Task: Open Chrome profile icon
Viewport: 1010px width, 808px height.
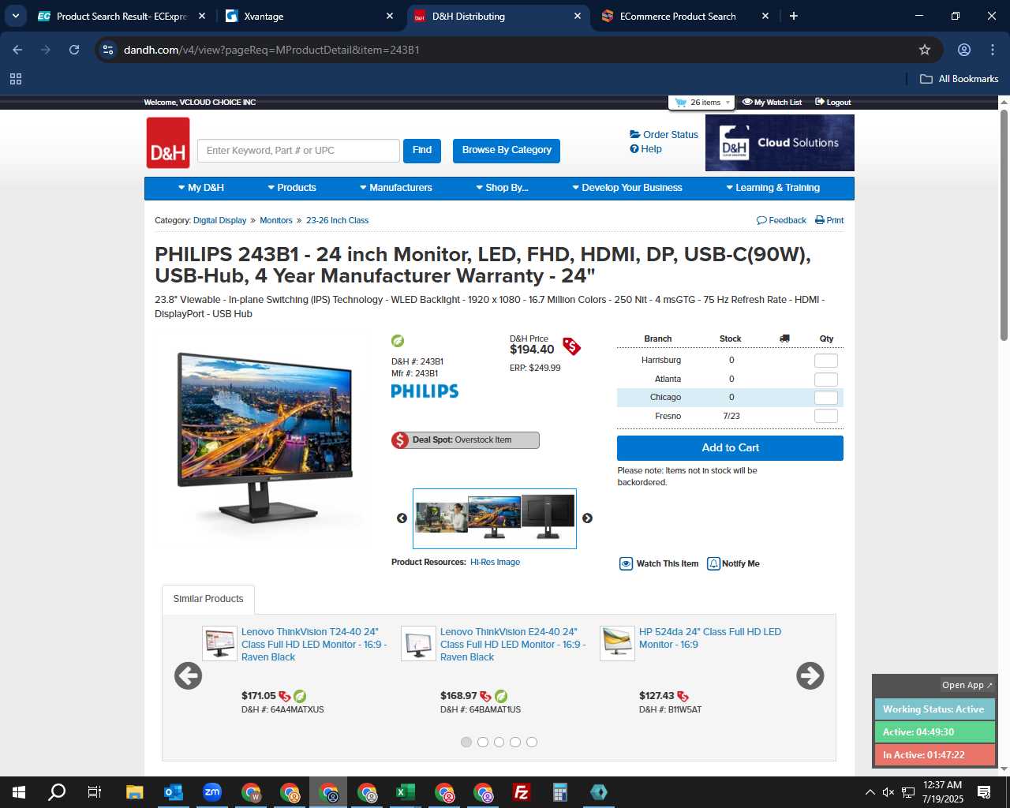Action: click(964, 50)
